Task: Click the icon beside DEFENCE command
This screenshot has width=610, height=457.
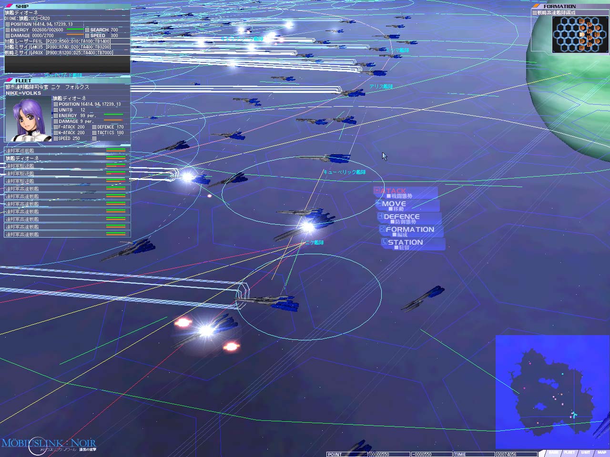Action: tap(381, 216)
